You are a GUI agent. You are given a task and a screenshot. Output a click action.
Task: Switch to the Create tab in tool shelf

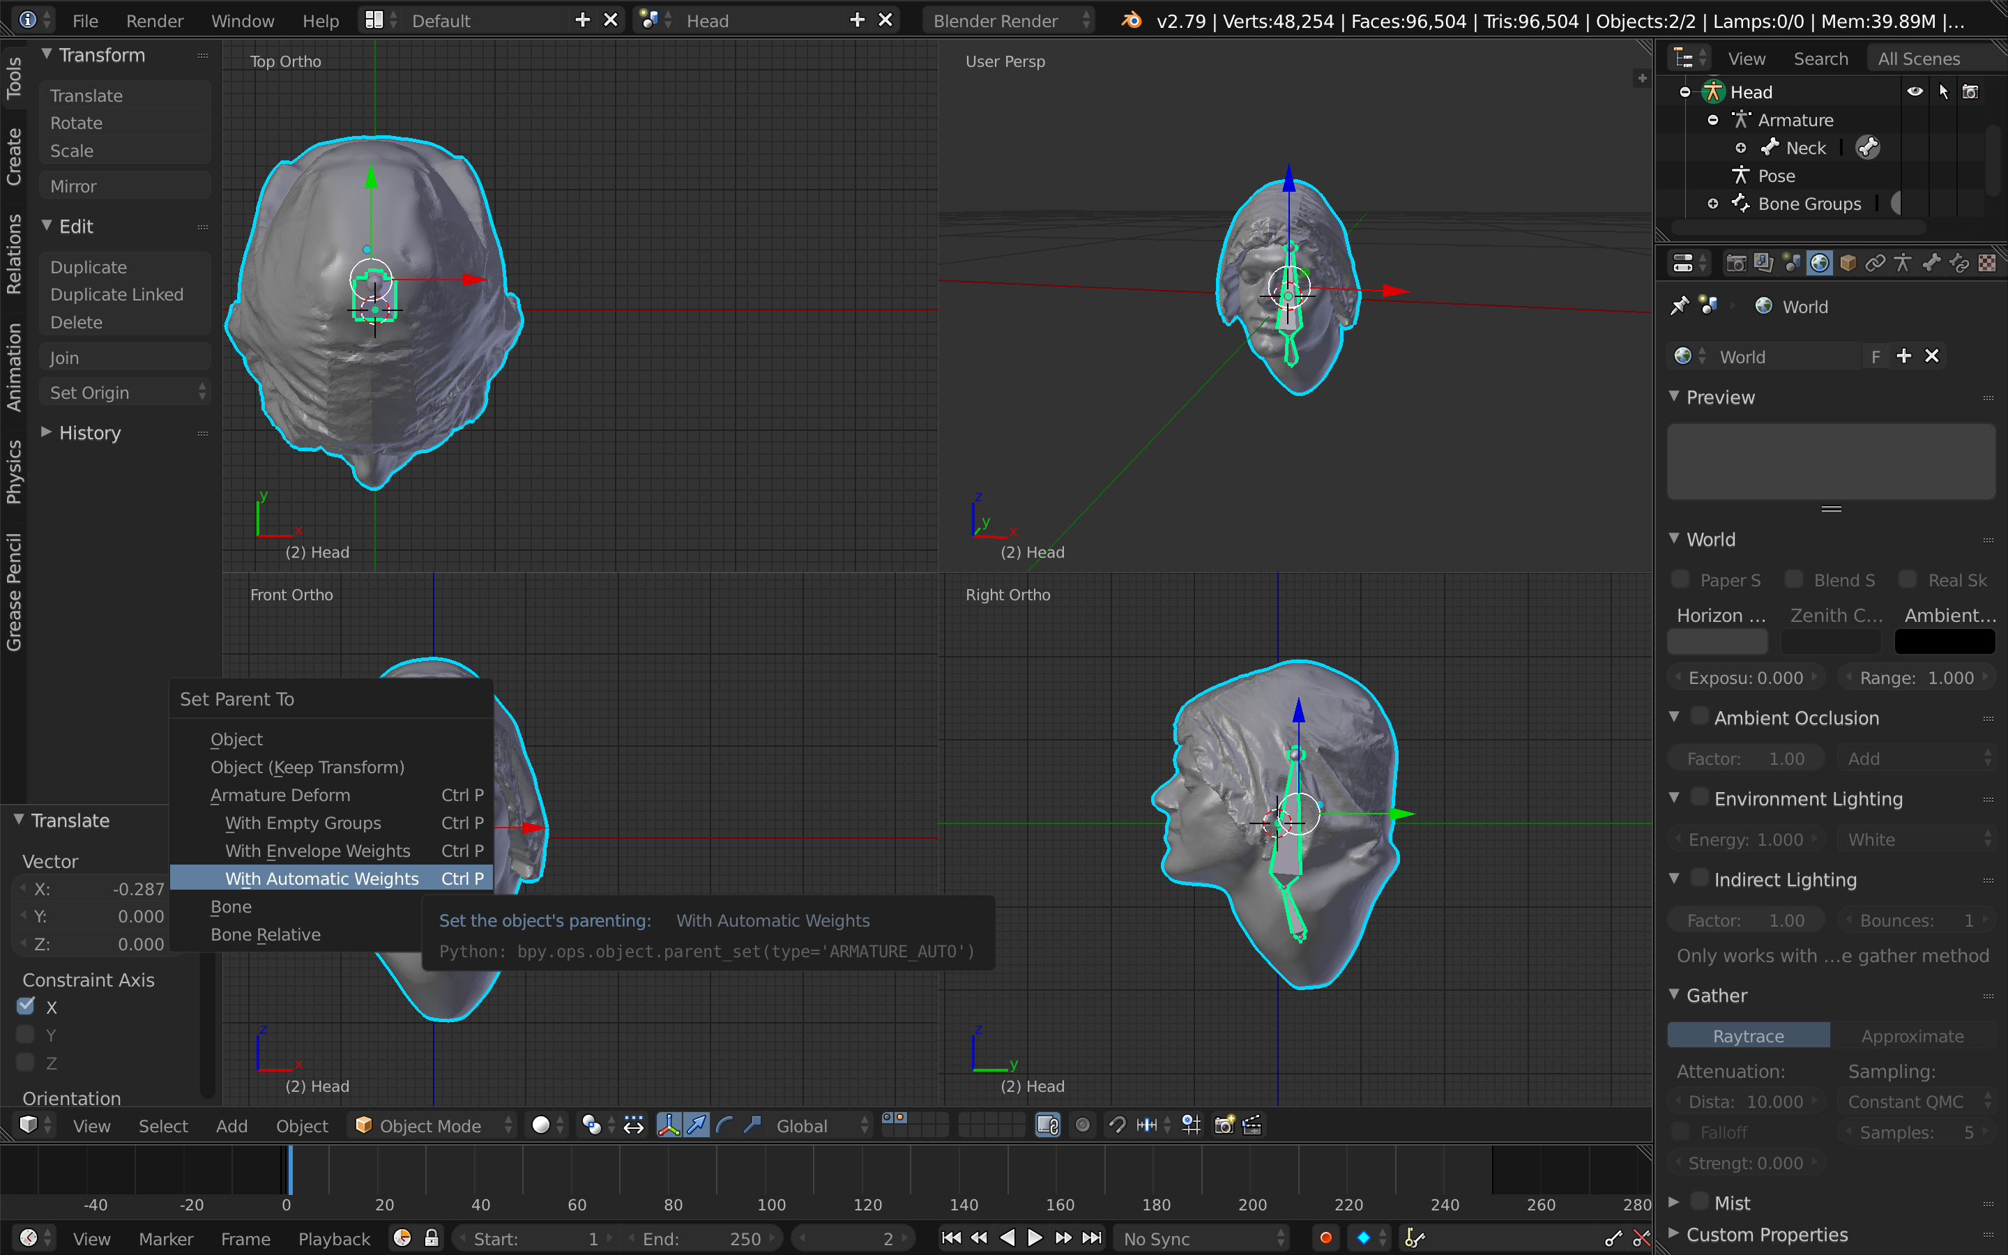coord(13,157)
